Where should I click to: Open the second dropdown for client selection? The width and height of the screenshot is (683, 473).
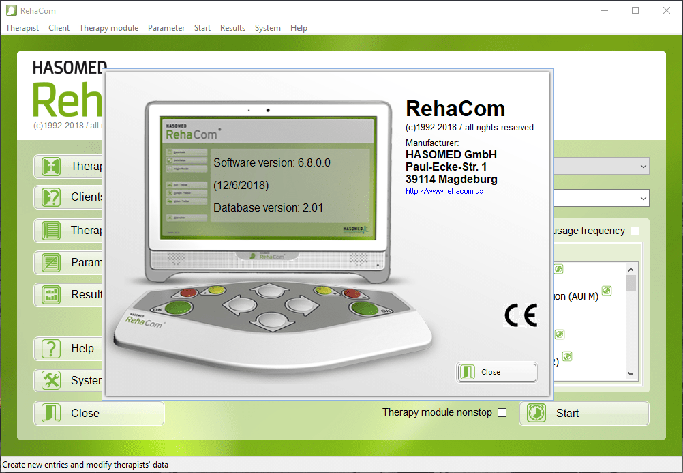(x=643, y=198)
